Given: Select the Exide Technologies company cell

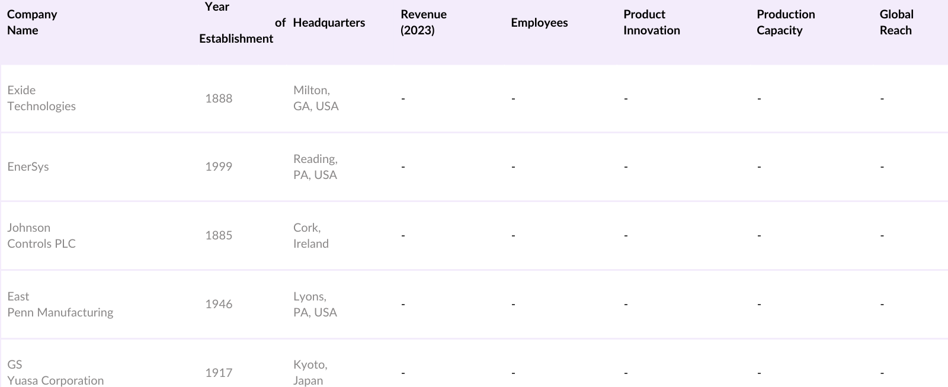Looking at the screenshot, I should point(41,98).
